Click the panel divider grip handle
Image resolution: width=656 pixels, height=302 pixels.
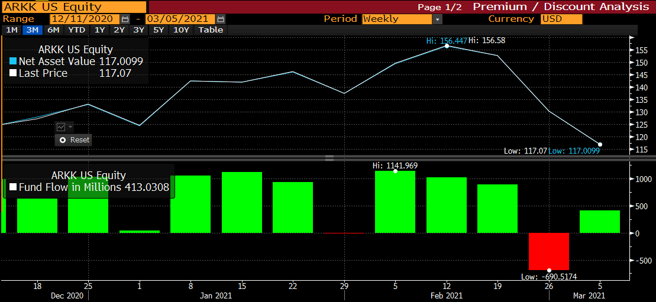[x=329, y=158]
